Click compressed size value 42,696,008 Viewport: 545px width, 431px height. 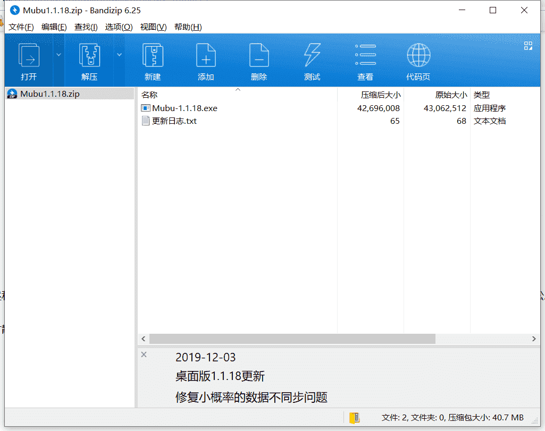[379, 108]
